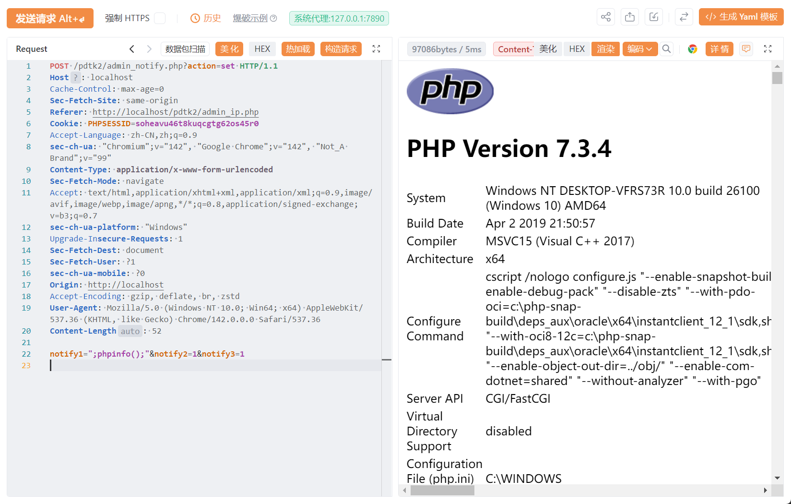
Task: Switch response view to HEX
Action: click(x=577, y=49)
